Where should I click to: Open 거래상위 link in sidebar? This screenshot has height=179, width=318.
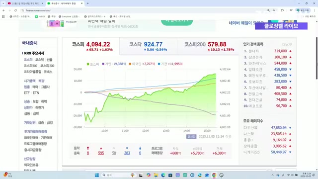point(30,123)
